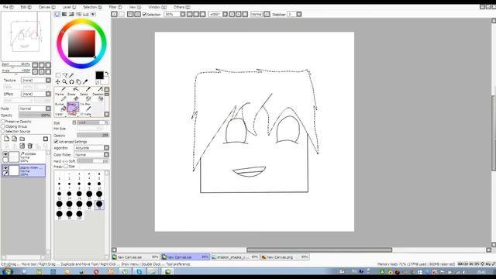Screen dimensions: 496x279
Task: Open the brush size multiplier dropdown
Action: tap(74, 122)
